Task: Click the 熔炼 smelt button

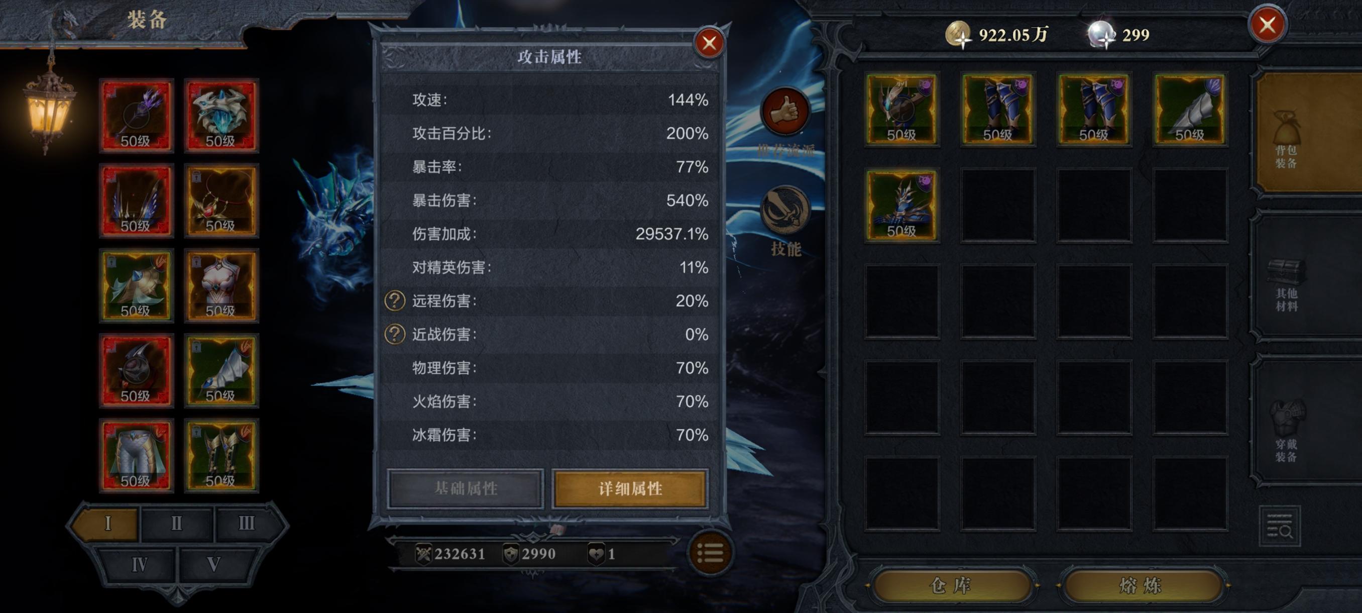Action: [x=1142, y=585]
